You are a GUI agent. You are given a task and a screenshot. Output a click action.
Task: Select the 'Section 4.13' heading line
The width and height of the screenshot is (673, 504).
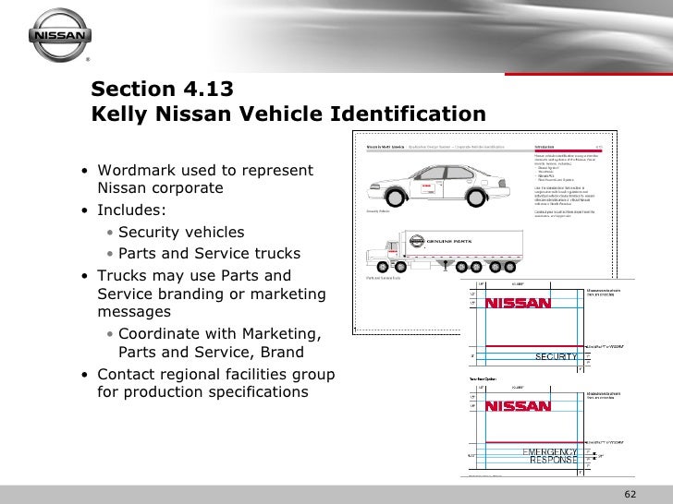click(163, 90)
